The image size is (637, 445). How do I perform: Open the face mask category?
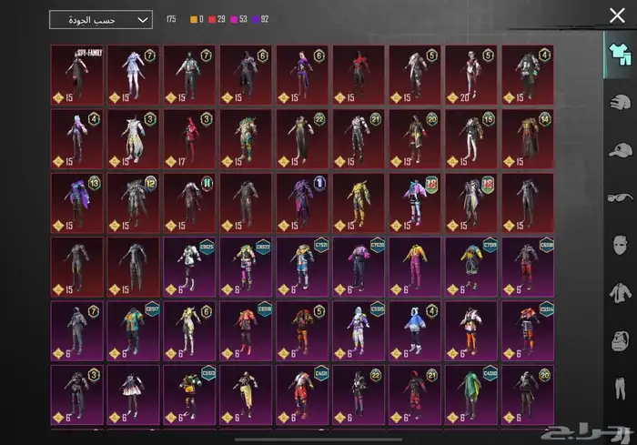tap(617, 246)
